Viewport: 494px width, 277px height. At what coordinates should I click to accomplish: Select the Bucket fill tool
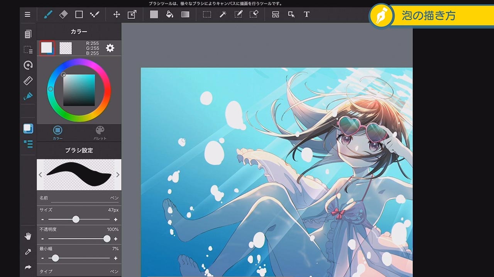169,15
